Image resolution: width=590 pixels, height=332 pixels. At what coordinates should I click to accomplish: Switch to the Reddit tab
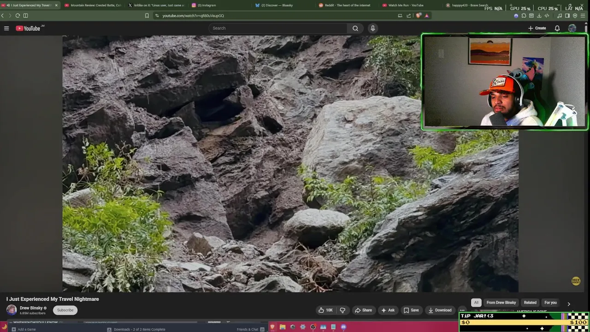pyautogui.click(x=347, y=5)
